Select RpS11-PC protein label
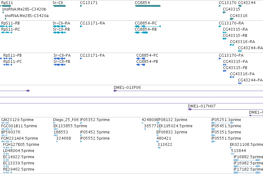Image resolution: width=263 pixels, height=174 pixels. coord(13,62)
